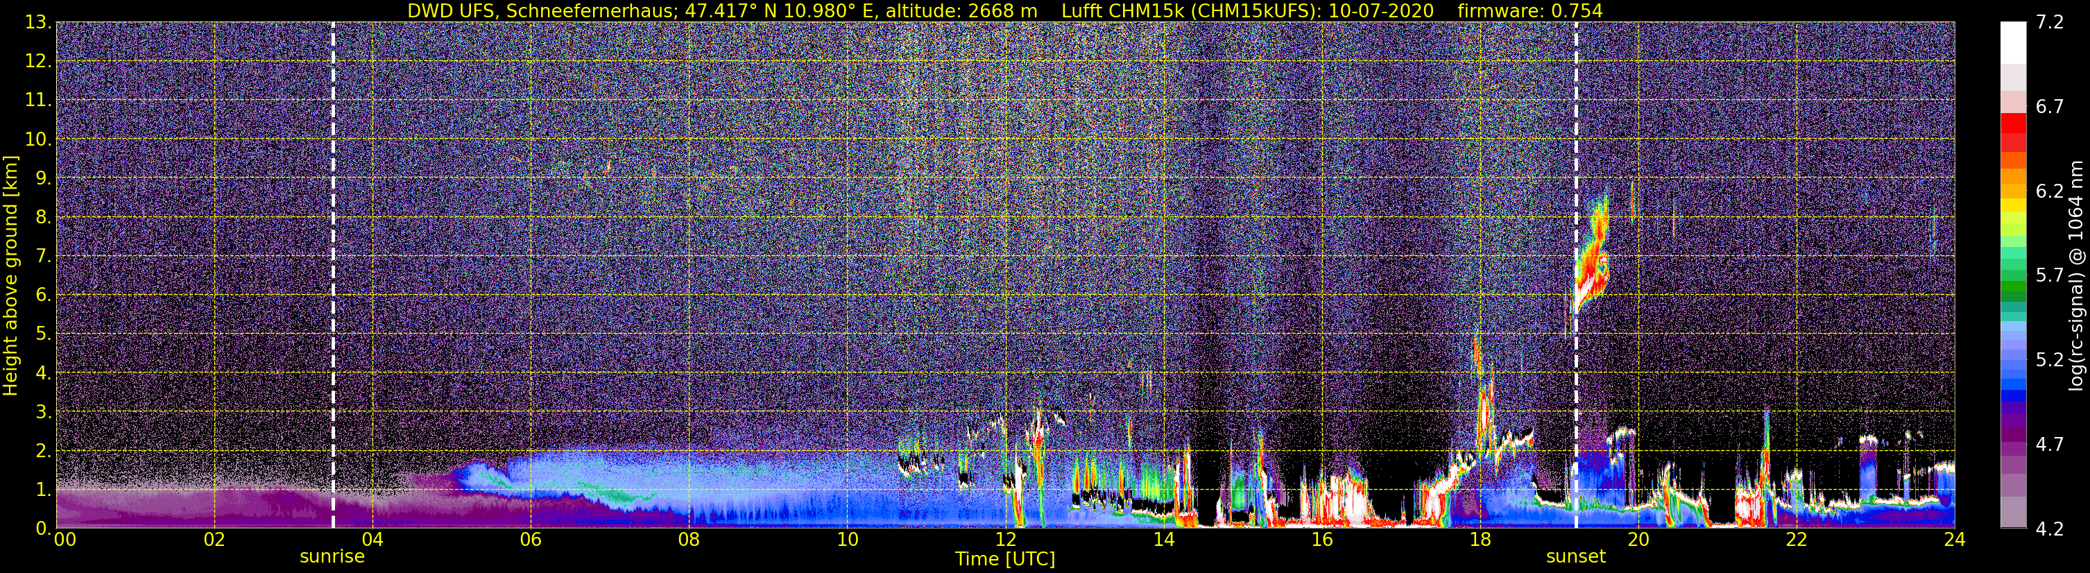
Task: Click the white sunset dashed line marker
Action: (x=1577, y=275)
